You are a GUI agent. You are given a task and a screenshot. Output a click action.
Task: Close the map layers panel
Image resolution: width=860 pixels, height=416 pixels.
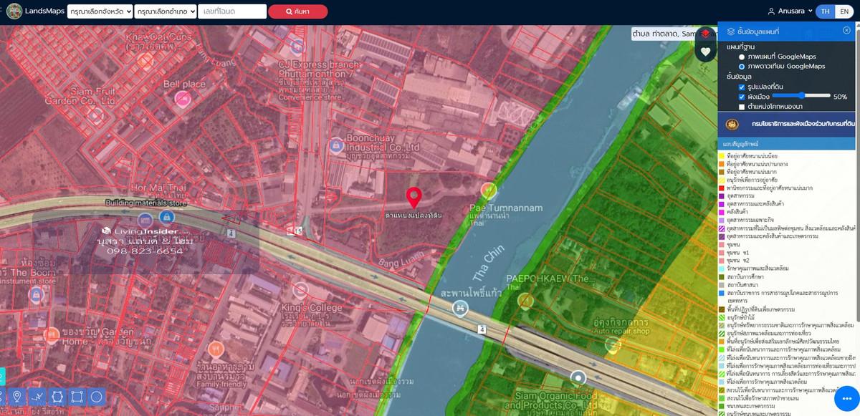tap(846, 31)
